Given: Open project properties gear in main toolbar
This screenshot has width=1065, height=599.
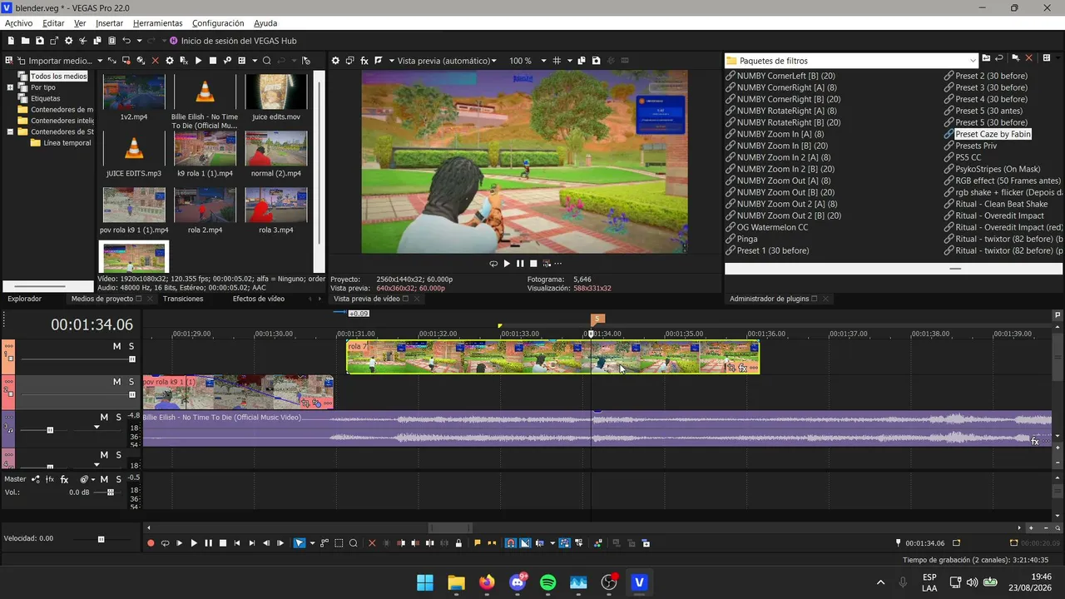Looking at the screenshot, I should [69, 41].
